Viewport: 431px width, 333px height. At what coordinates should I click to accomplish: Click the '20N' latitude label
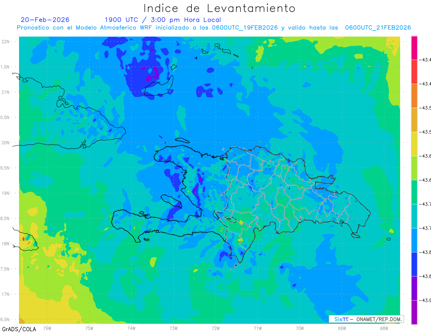tap(5, 143)
